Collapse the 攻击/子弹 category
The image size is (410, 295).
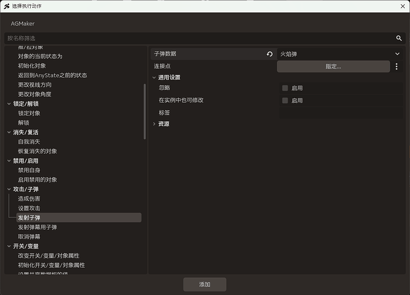(9, 189)
